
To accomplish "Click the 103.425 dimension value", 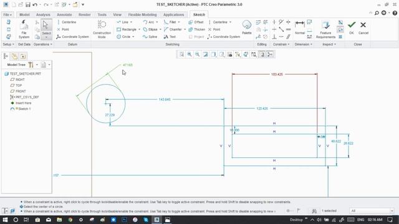I will coord(277,75).
